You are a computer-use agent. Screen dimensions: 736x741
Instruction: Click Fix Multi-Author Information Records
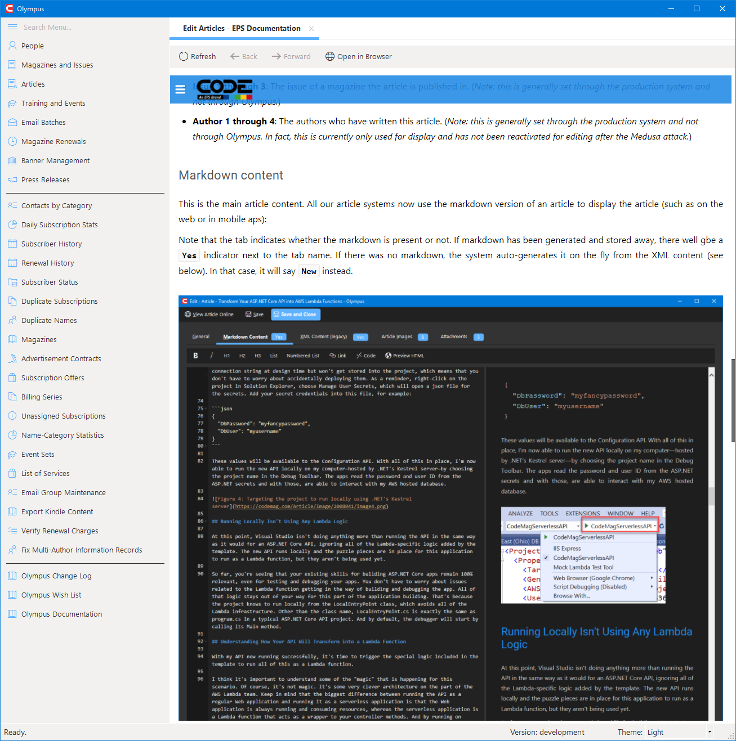(x=82, y=550)
